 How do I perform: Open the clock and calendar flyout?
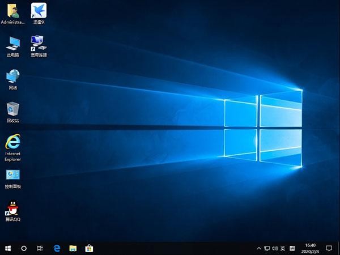311,248
